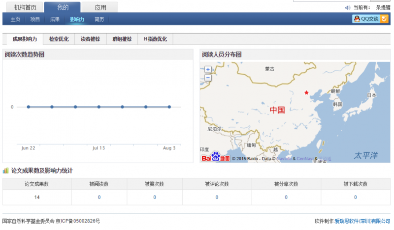Screen dimensions: 394x230
Task: Go to 主页 in navigation bar
Action: point(15,19)
